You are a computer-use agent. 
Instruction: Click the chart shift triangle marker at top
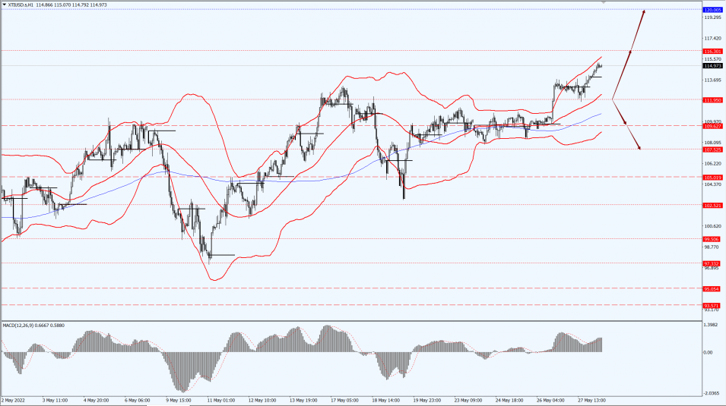[x=604, y=2]
